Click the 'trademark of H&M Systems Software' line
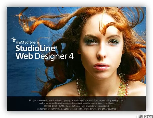153x118 pixels. (x=76, y=109)
